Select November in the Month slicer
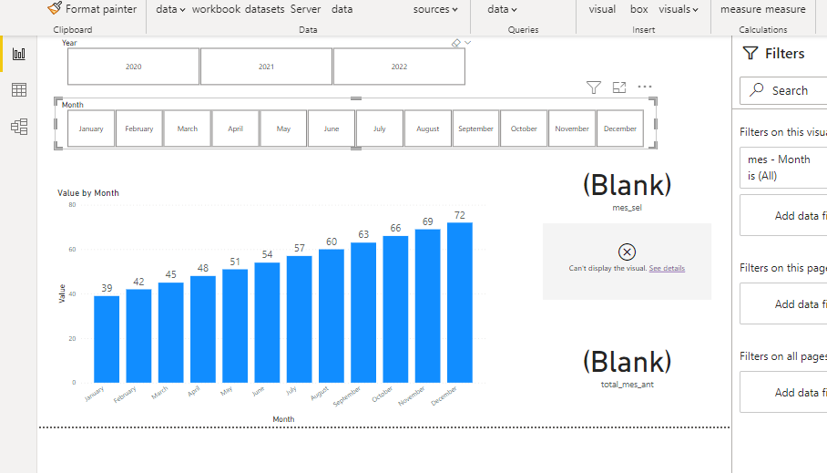The image size is (827, 473). coord(572,129)
